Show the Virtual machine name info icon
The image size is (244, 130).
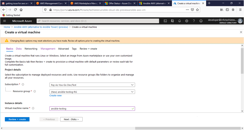[33, 108]
